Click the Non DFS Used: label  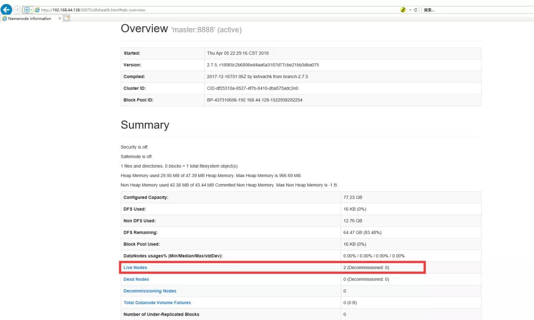[x=139, y=221]
